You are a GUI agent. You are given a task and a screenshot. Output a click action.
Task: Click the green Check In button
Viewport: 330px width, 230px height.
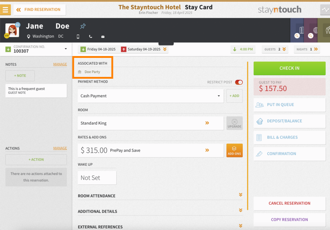tap(289, 68)
